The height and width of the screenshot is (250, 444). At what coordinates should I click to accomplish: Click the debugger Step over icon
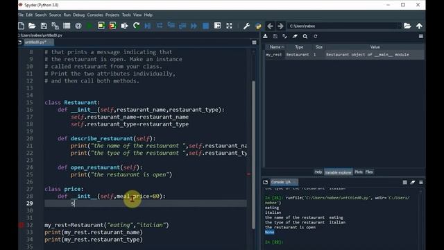click(x=160, y=26)
